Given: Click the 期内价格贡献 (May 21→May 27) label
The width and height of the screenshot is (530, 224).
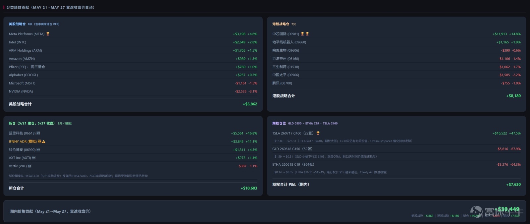Looking at the screenshot, I should click(50, 211).
